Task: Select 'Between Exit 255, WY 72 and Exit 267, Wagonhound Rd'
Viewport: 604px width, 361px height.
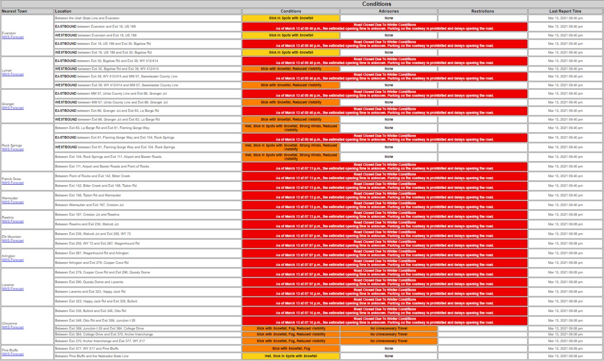Action: pyautogui.click(x=148, y=244)
